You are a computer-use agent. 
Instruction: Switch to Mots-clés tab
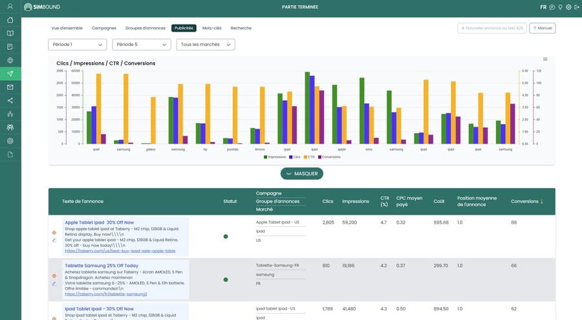(x=211, y=28)
